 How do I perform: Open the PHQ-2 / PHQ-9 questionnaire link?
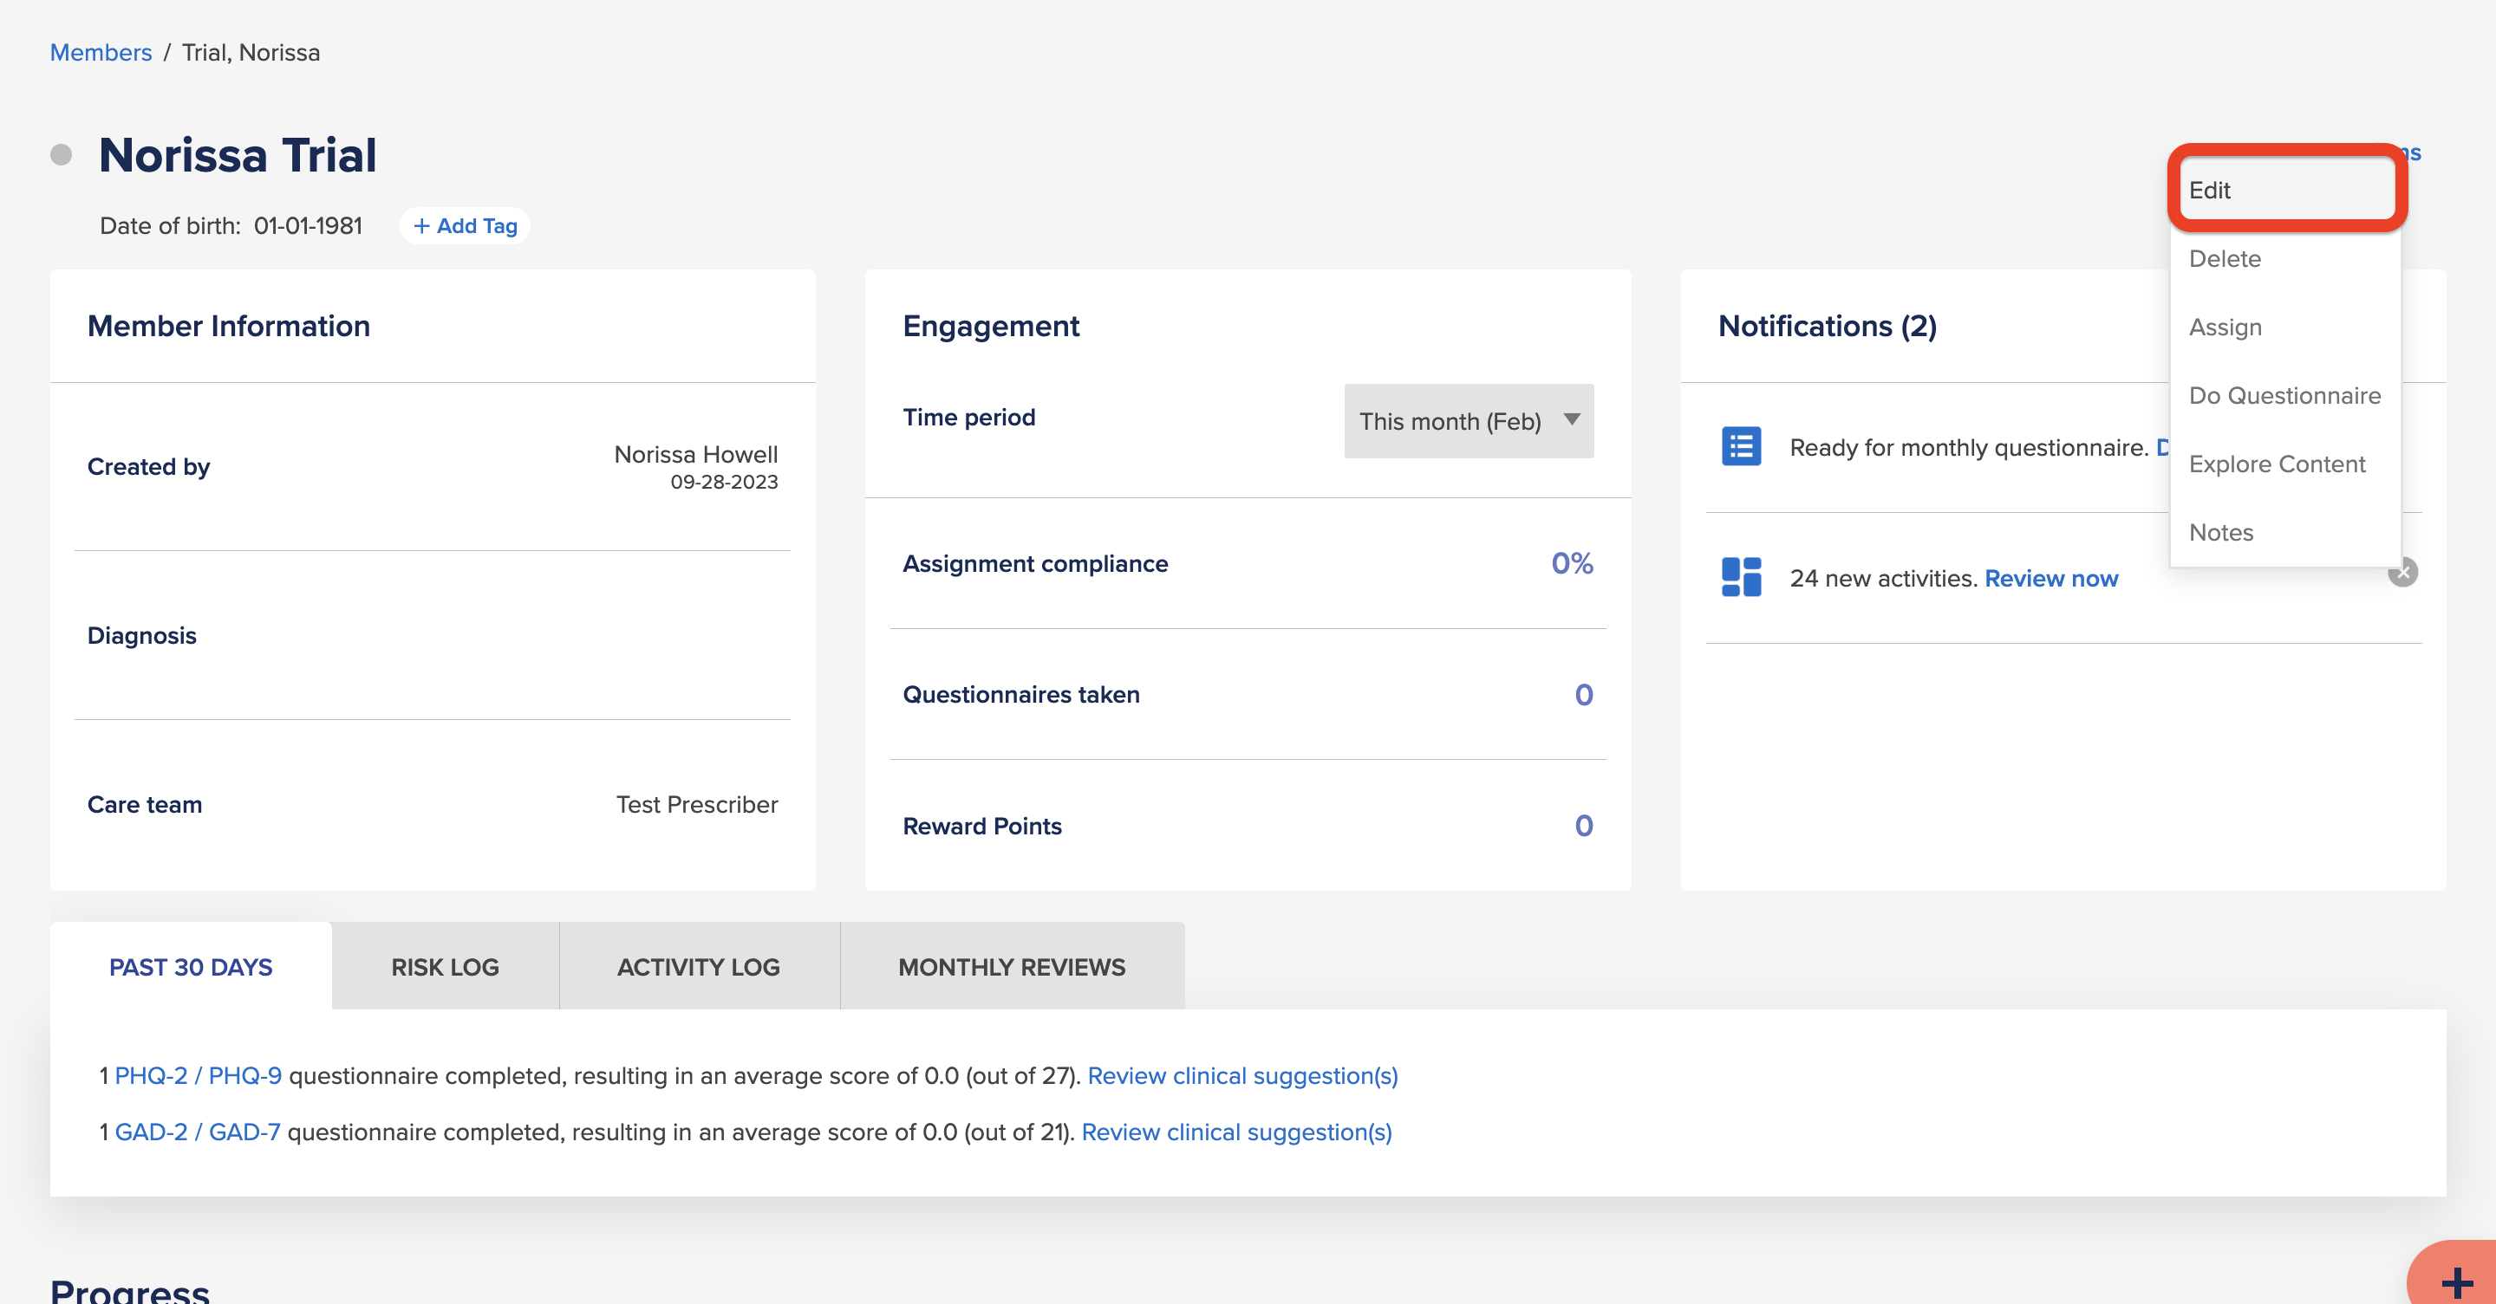tap(198, 1075)
